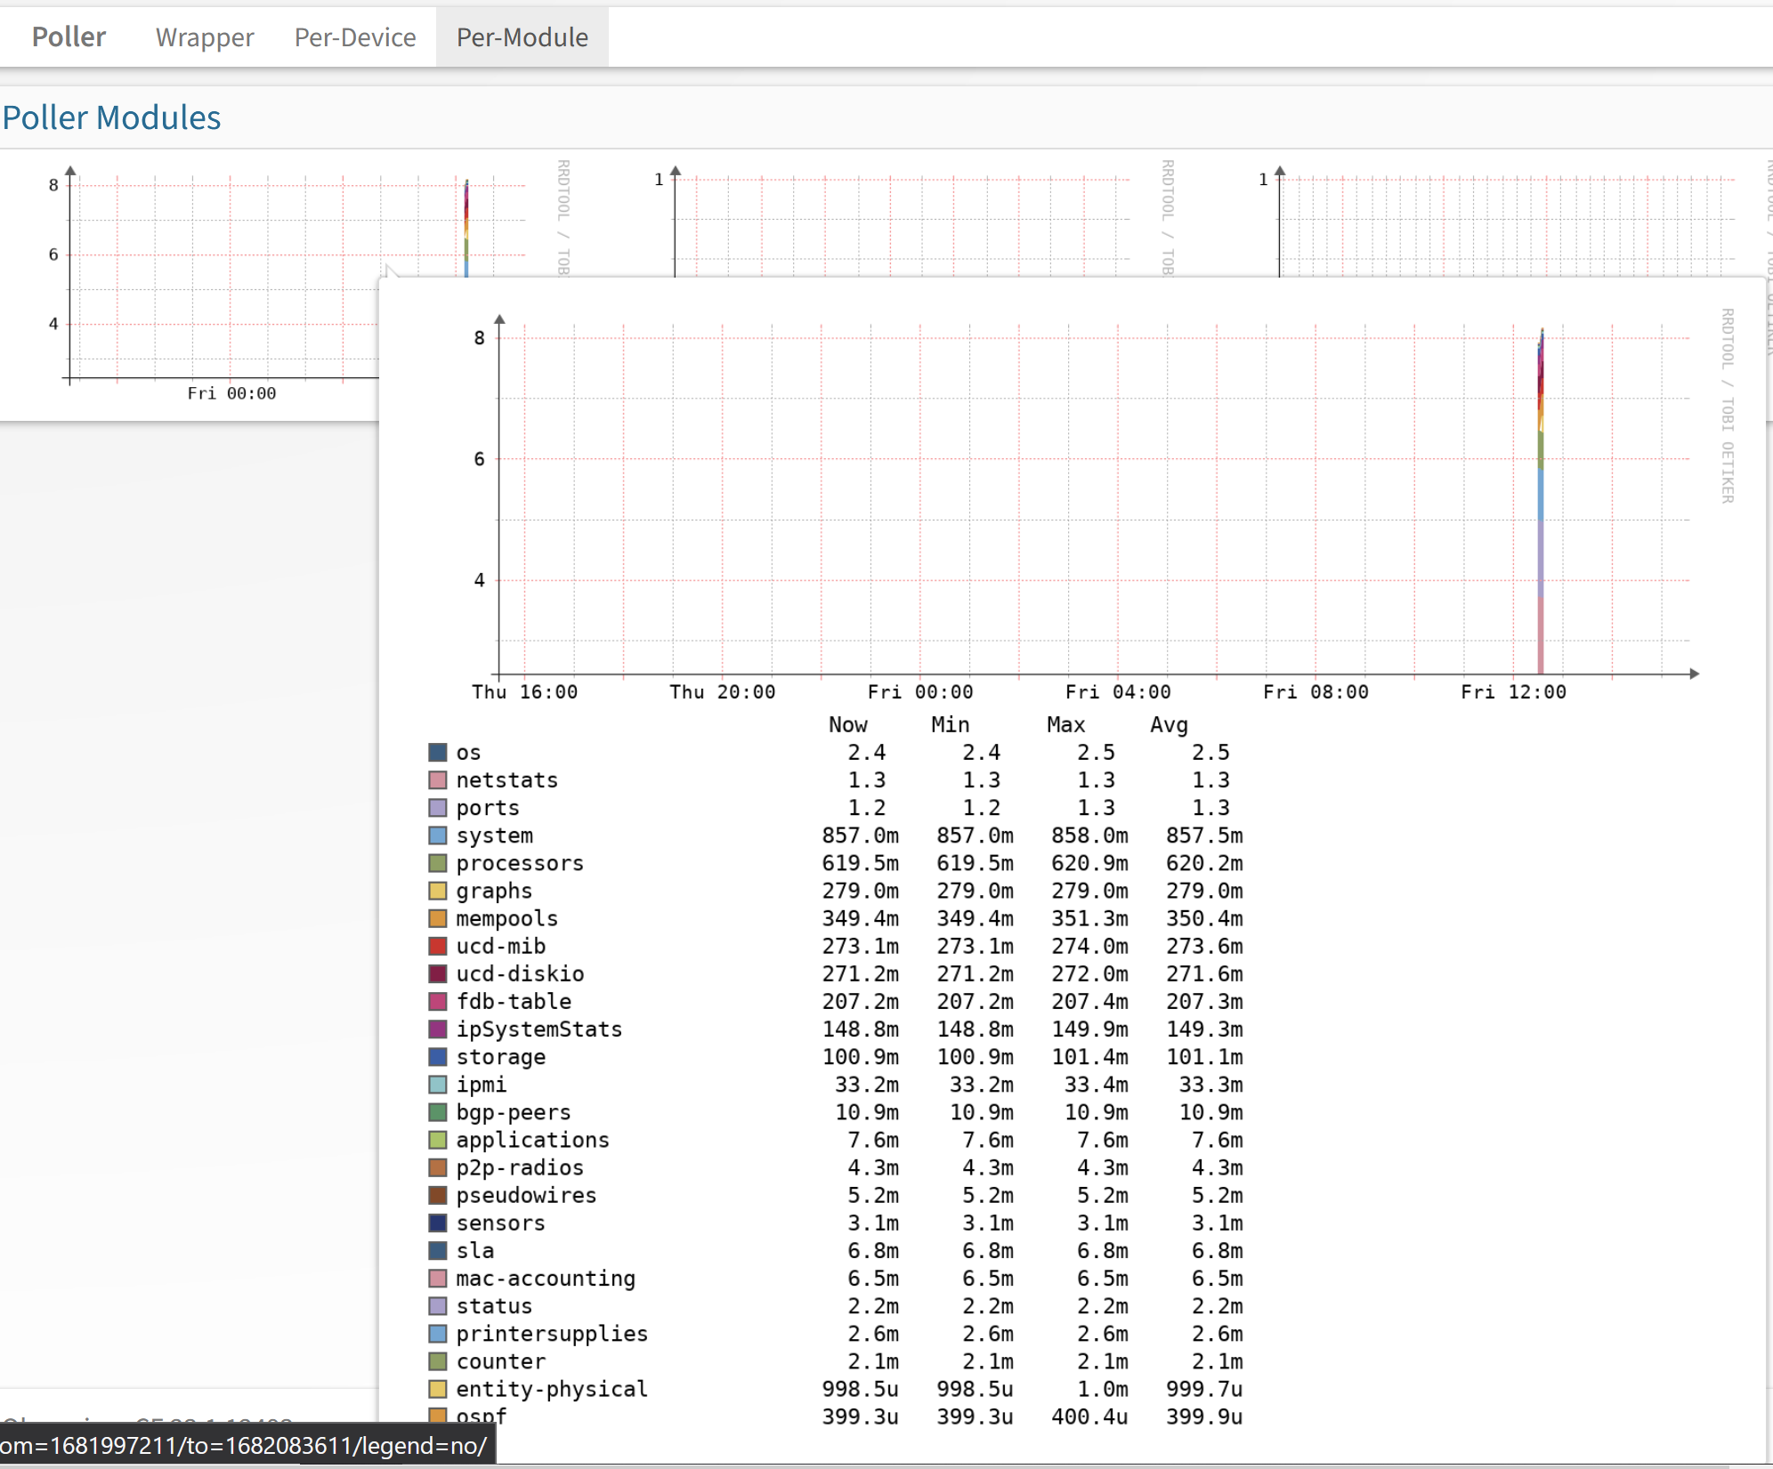Click the system legend color swatch
1773x1469 pixels.
438,835
